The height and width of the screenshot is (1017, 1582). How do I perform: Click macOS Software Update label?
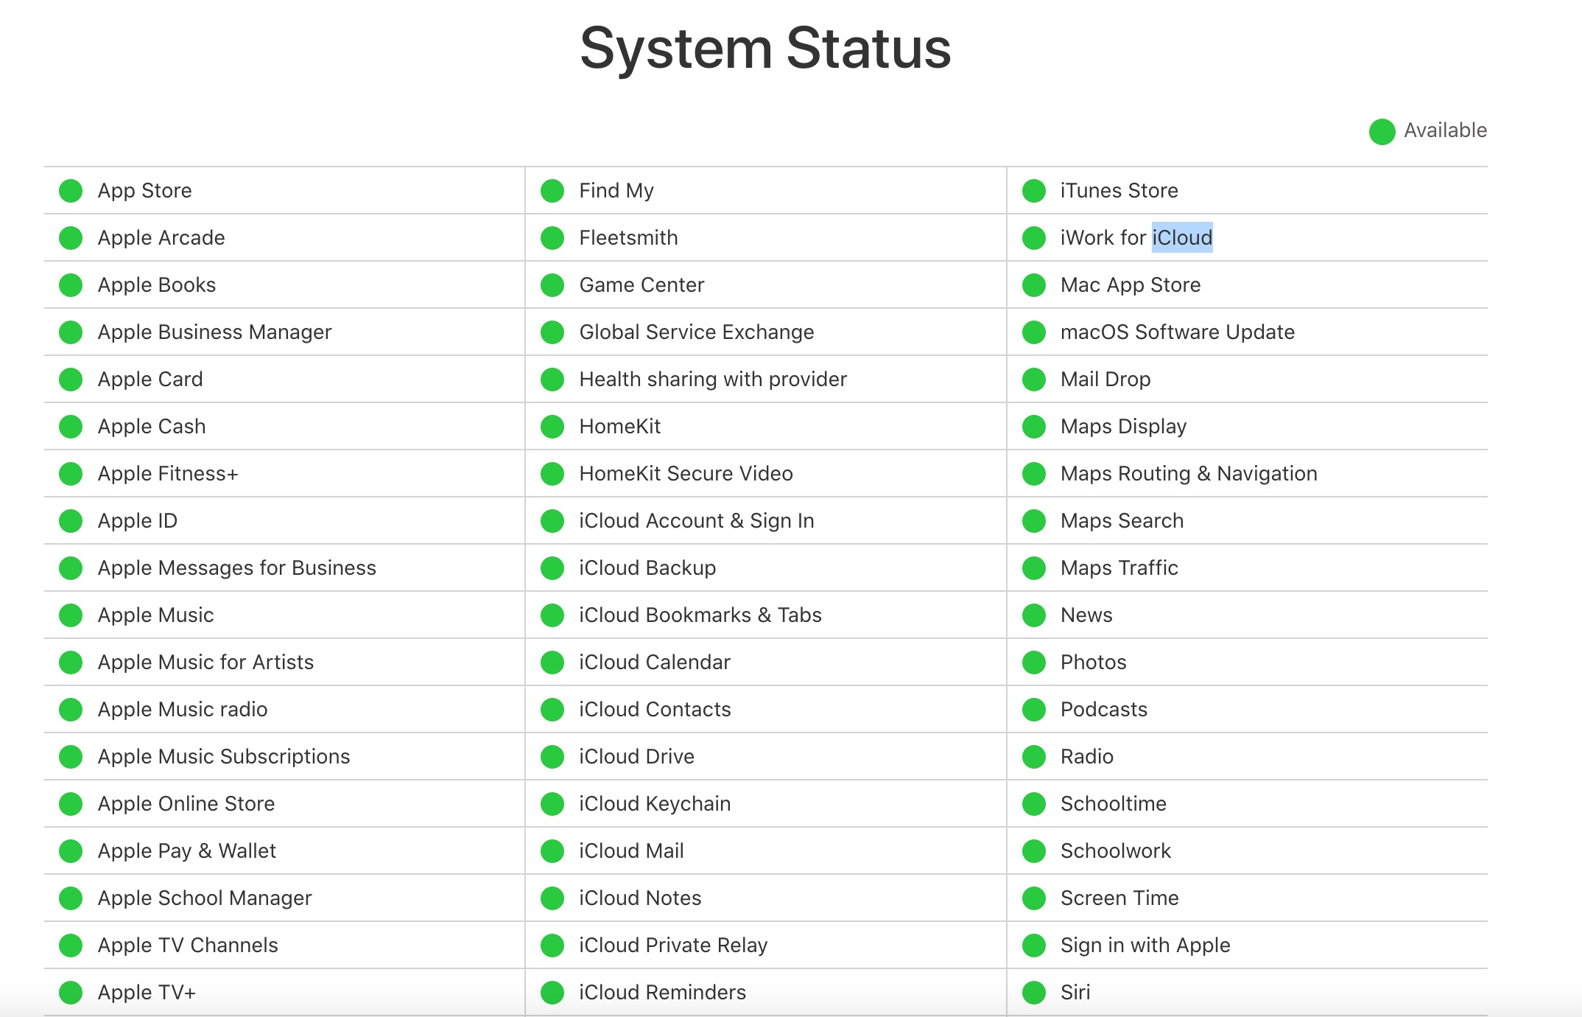pyautogui.click(x=1178, y=332)
